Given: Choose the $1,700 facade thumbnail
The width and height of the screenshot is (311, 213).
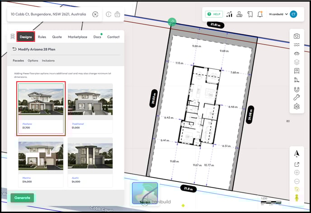Looking at the screenshot, I should (41, 109).
